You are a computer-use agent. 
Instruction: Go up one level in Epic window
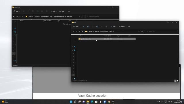click(83, 31)
